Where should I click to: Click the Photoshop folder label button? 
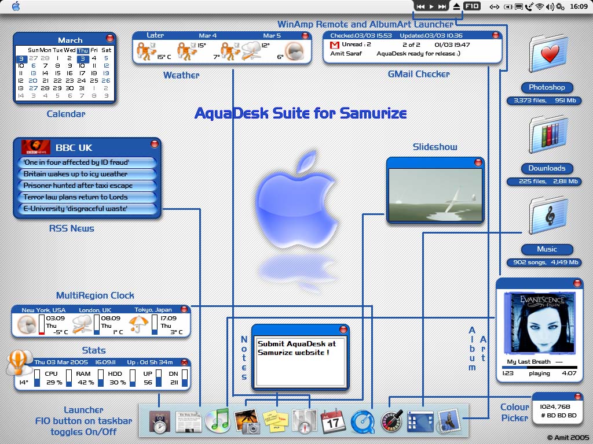(x=547, y=87)
